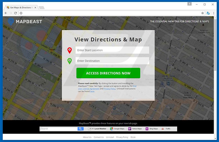Focus the Enter Start Location field
219x142 pixels.
(x=112, y=50)
